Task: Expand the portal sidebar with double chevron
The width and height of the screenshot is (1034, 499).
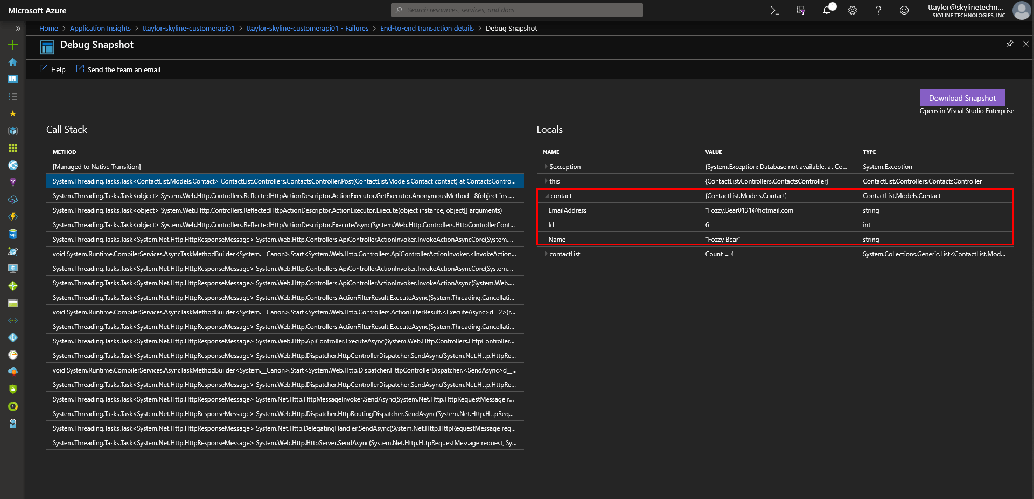Action: (x=18, y=29)
